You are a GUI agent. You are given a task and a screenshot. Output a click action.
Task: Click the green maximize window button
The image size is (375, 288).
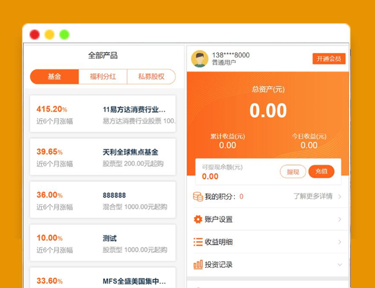point(65,35)
